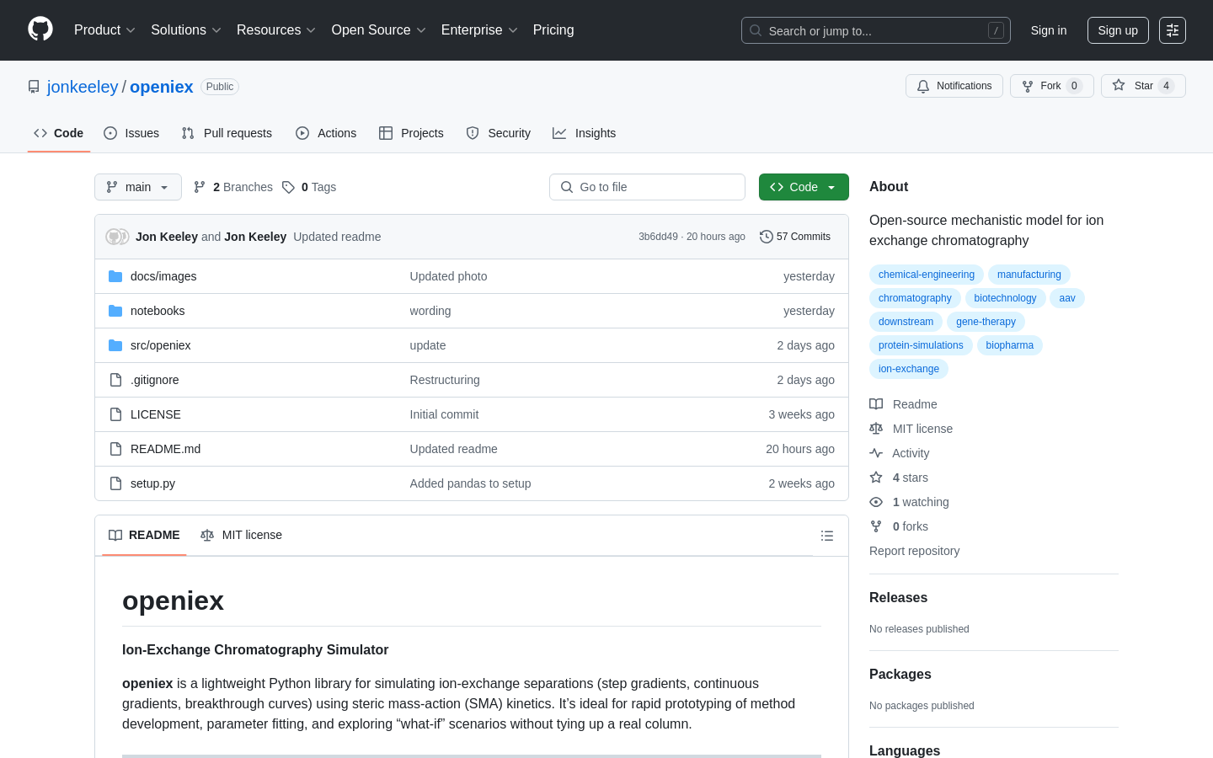This screenshot has width=1213, height=758.
Task: Focus the Search or jump to field
Action: point(876,30)
